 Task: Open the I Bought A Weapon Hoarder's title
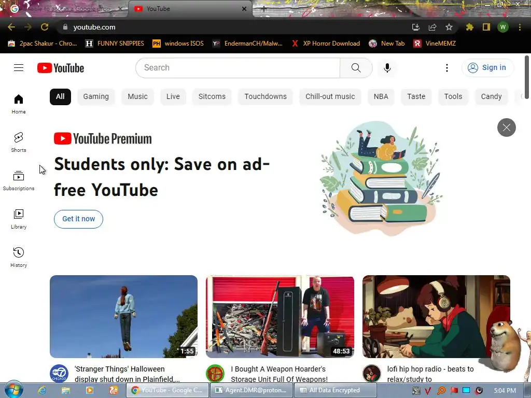coord(280,374)
